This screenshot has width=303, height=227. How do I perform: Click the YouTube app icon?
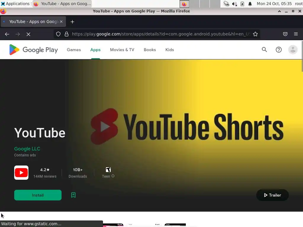point(21,173)
